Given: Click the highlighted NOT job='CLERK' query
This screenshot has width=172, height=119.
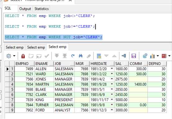Looking at the screenshot, I should 53,37.
